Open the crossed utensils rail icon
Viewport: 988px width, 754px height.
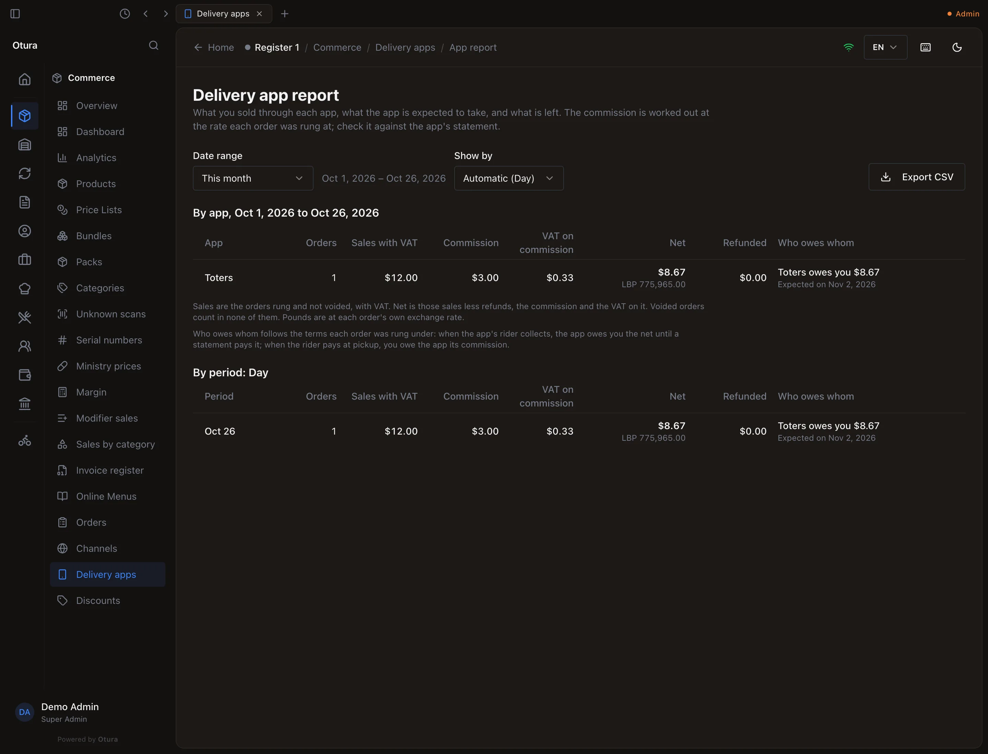point(25,317)
